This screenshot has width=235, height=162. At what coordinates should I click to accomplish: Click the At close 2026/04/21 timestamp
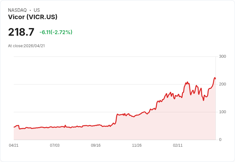tap(27, 46)
